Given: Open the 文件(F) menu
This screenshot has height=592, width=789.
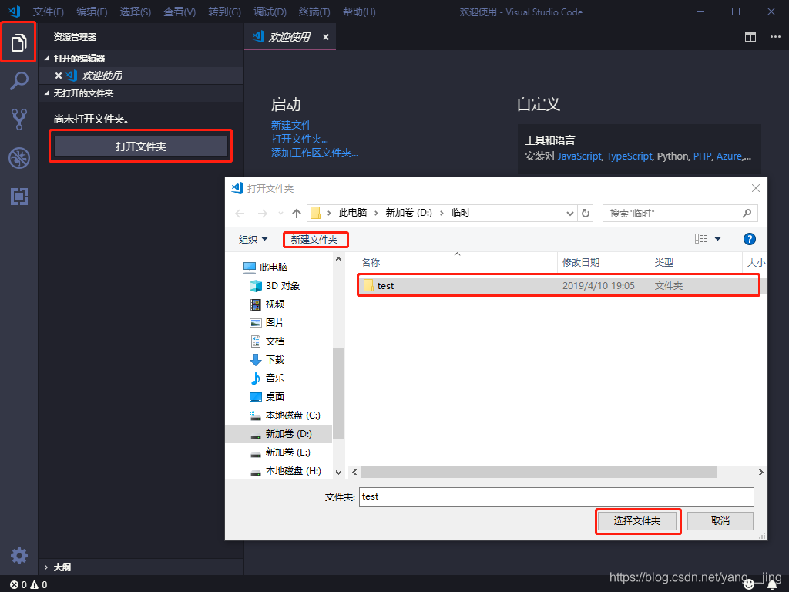Looking at the screenshot, I should point(49,12).
